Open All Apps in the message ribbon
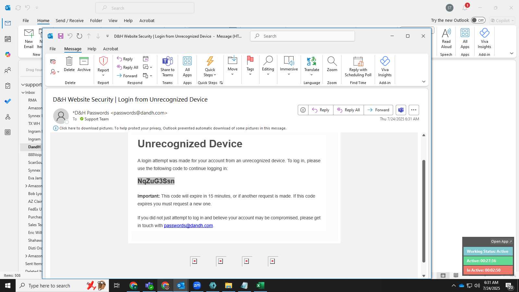519x292 pixels. [x=187, y=67]
